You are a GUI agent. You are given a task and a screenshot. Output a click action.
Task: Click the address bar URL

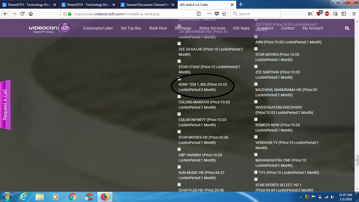point(117,14)
